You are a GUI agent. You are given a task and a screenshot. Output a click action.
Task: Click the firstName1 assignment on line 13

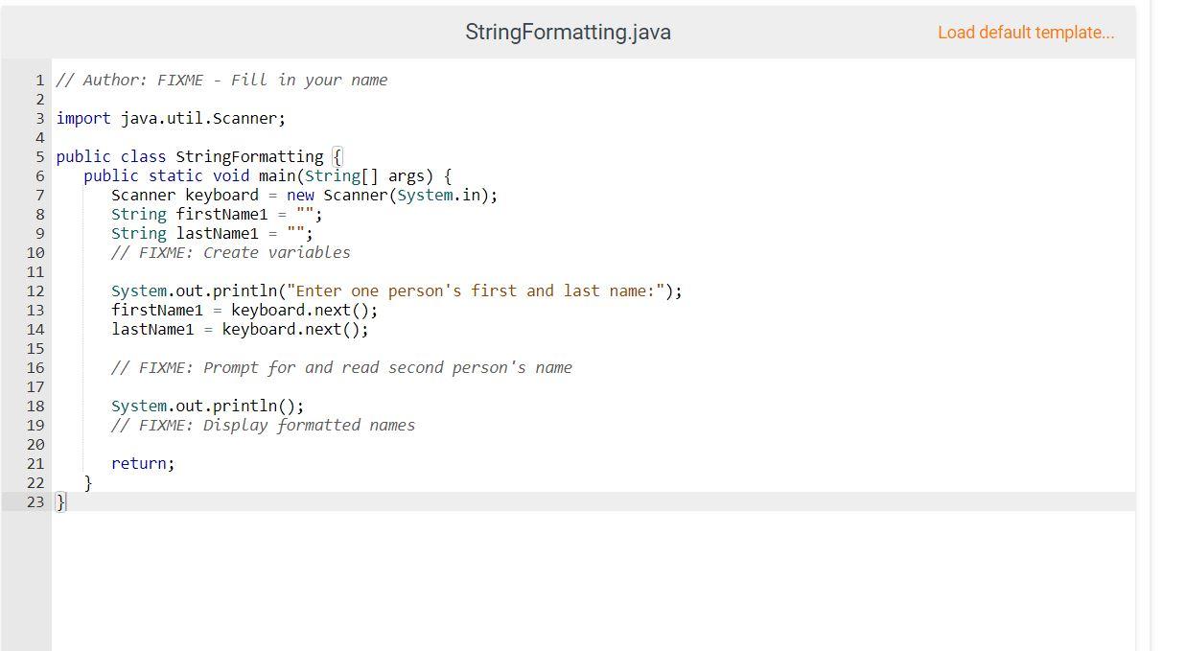pos(244,310)
